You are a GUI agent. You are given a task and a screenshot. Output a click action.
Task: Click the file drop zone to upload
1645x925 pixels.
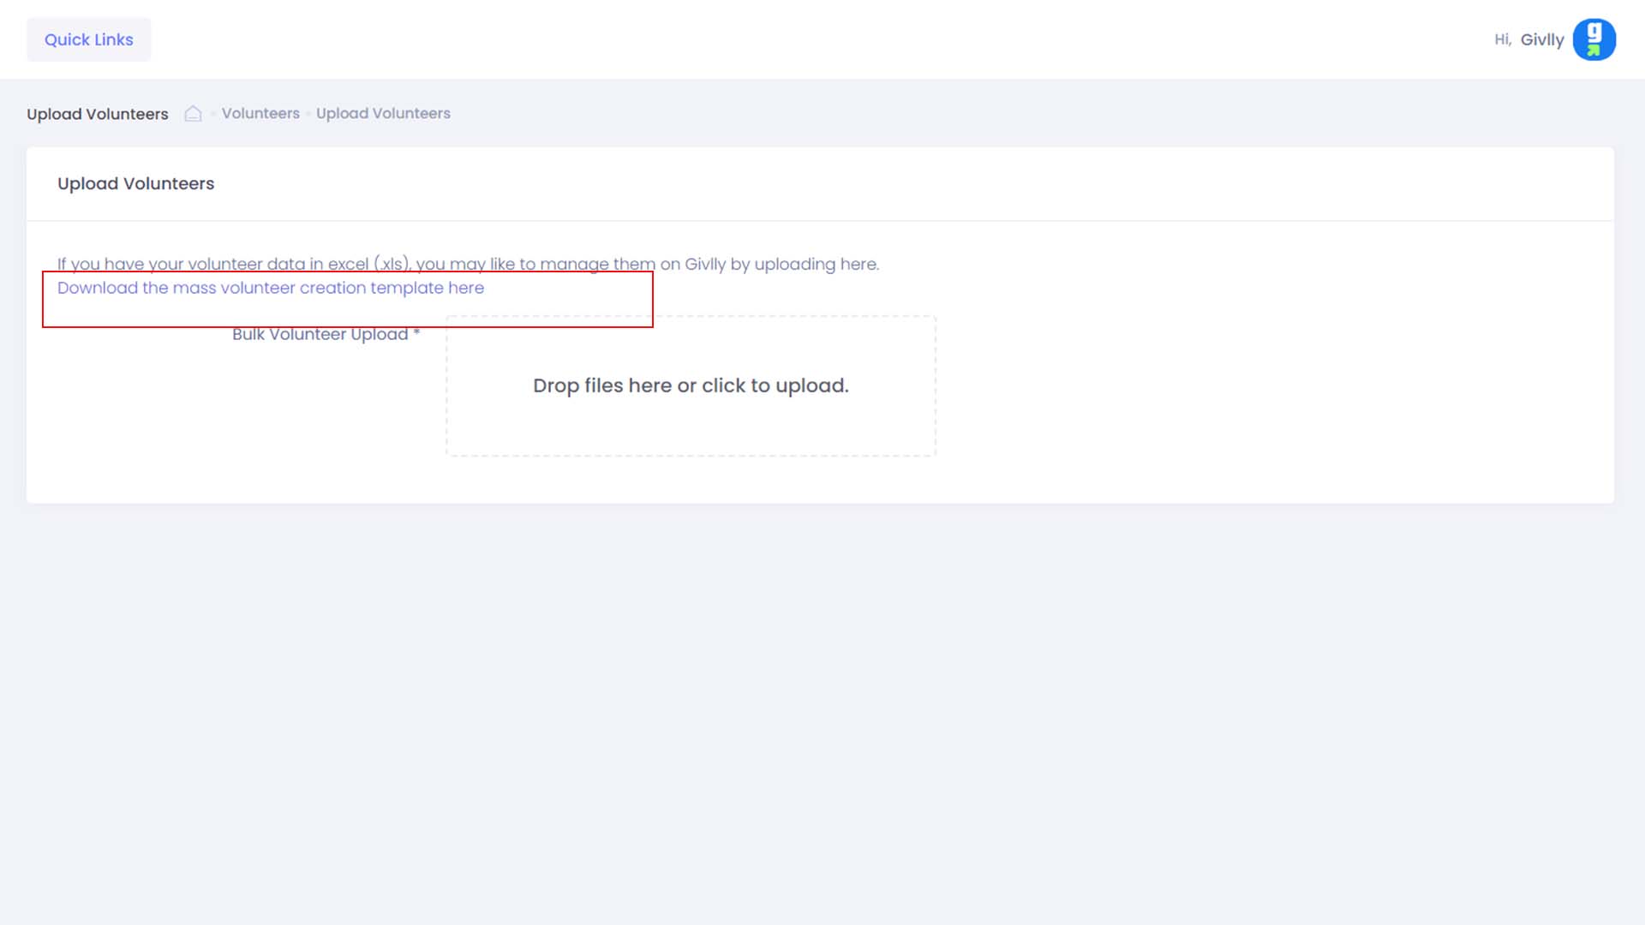point(691,428)
